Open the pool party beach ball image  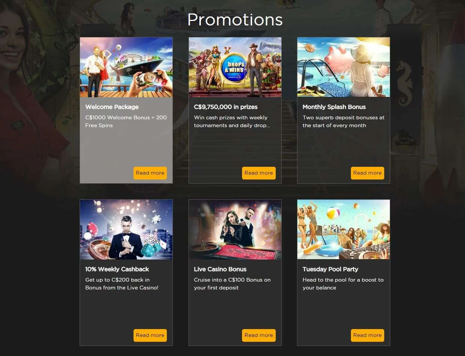(343, 230)
